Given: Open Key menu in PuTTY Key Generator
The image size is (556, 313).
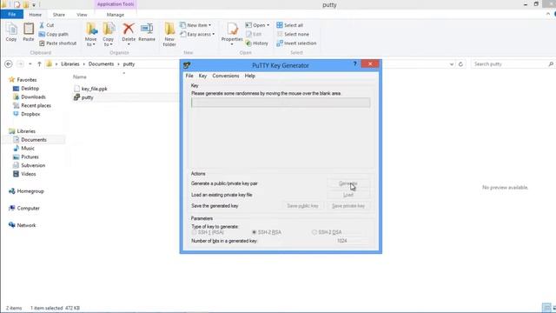Looking at the screenshot, I should (202, 76).
